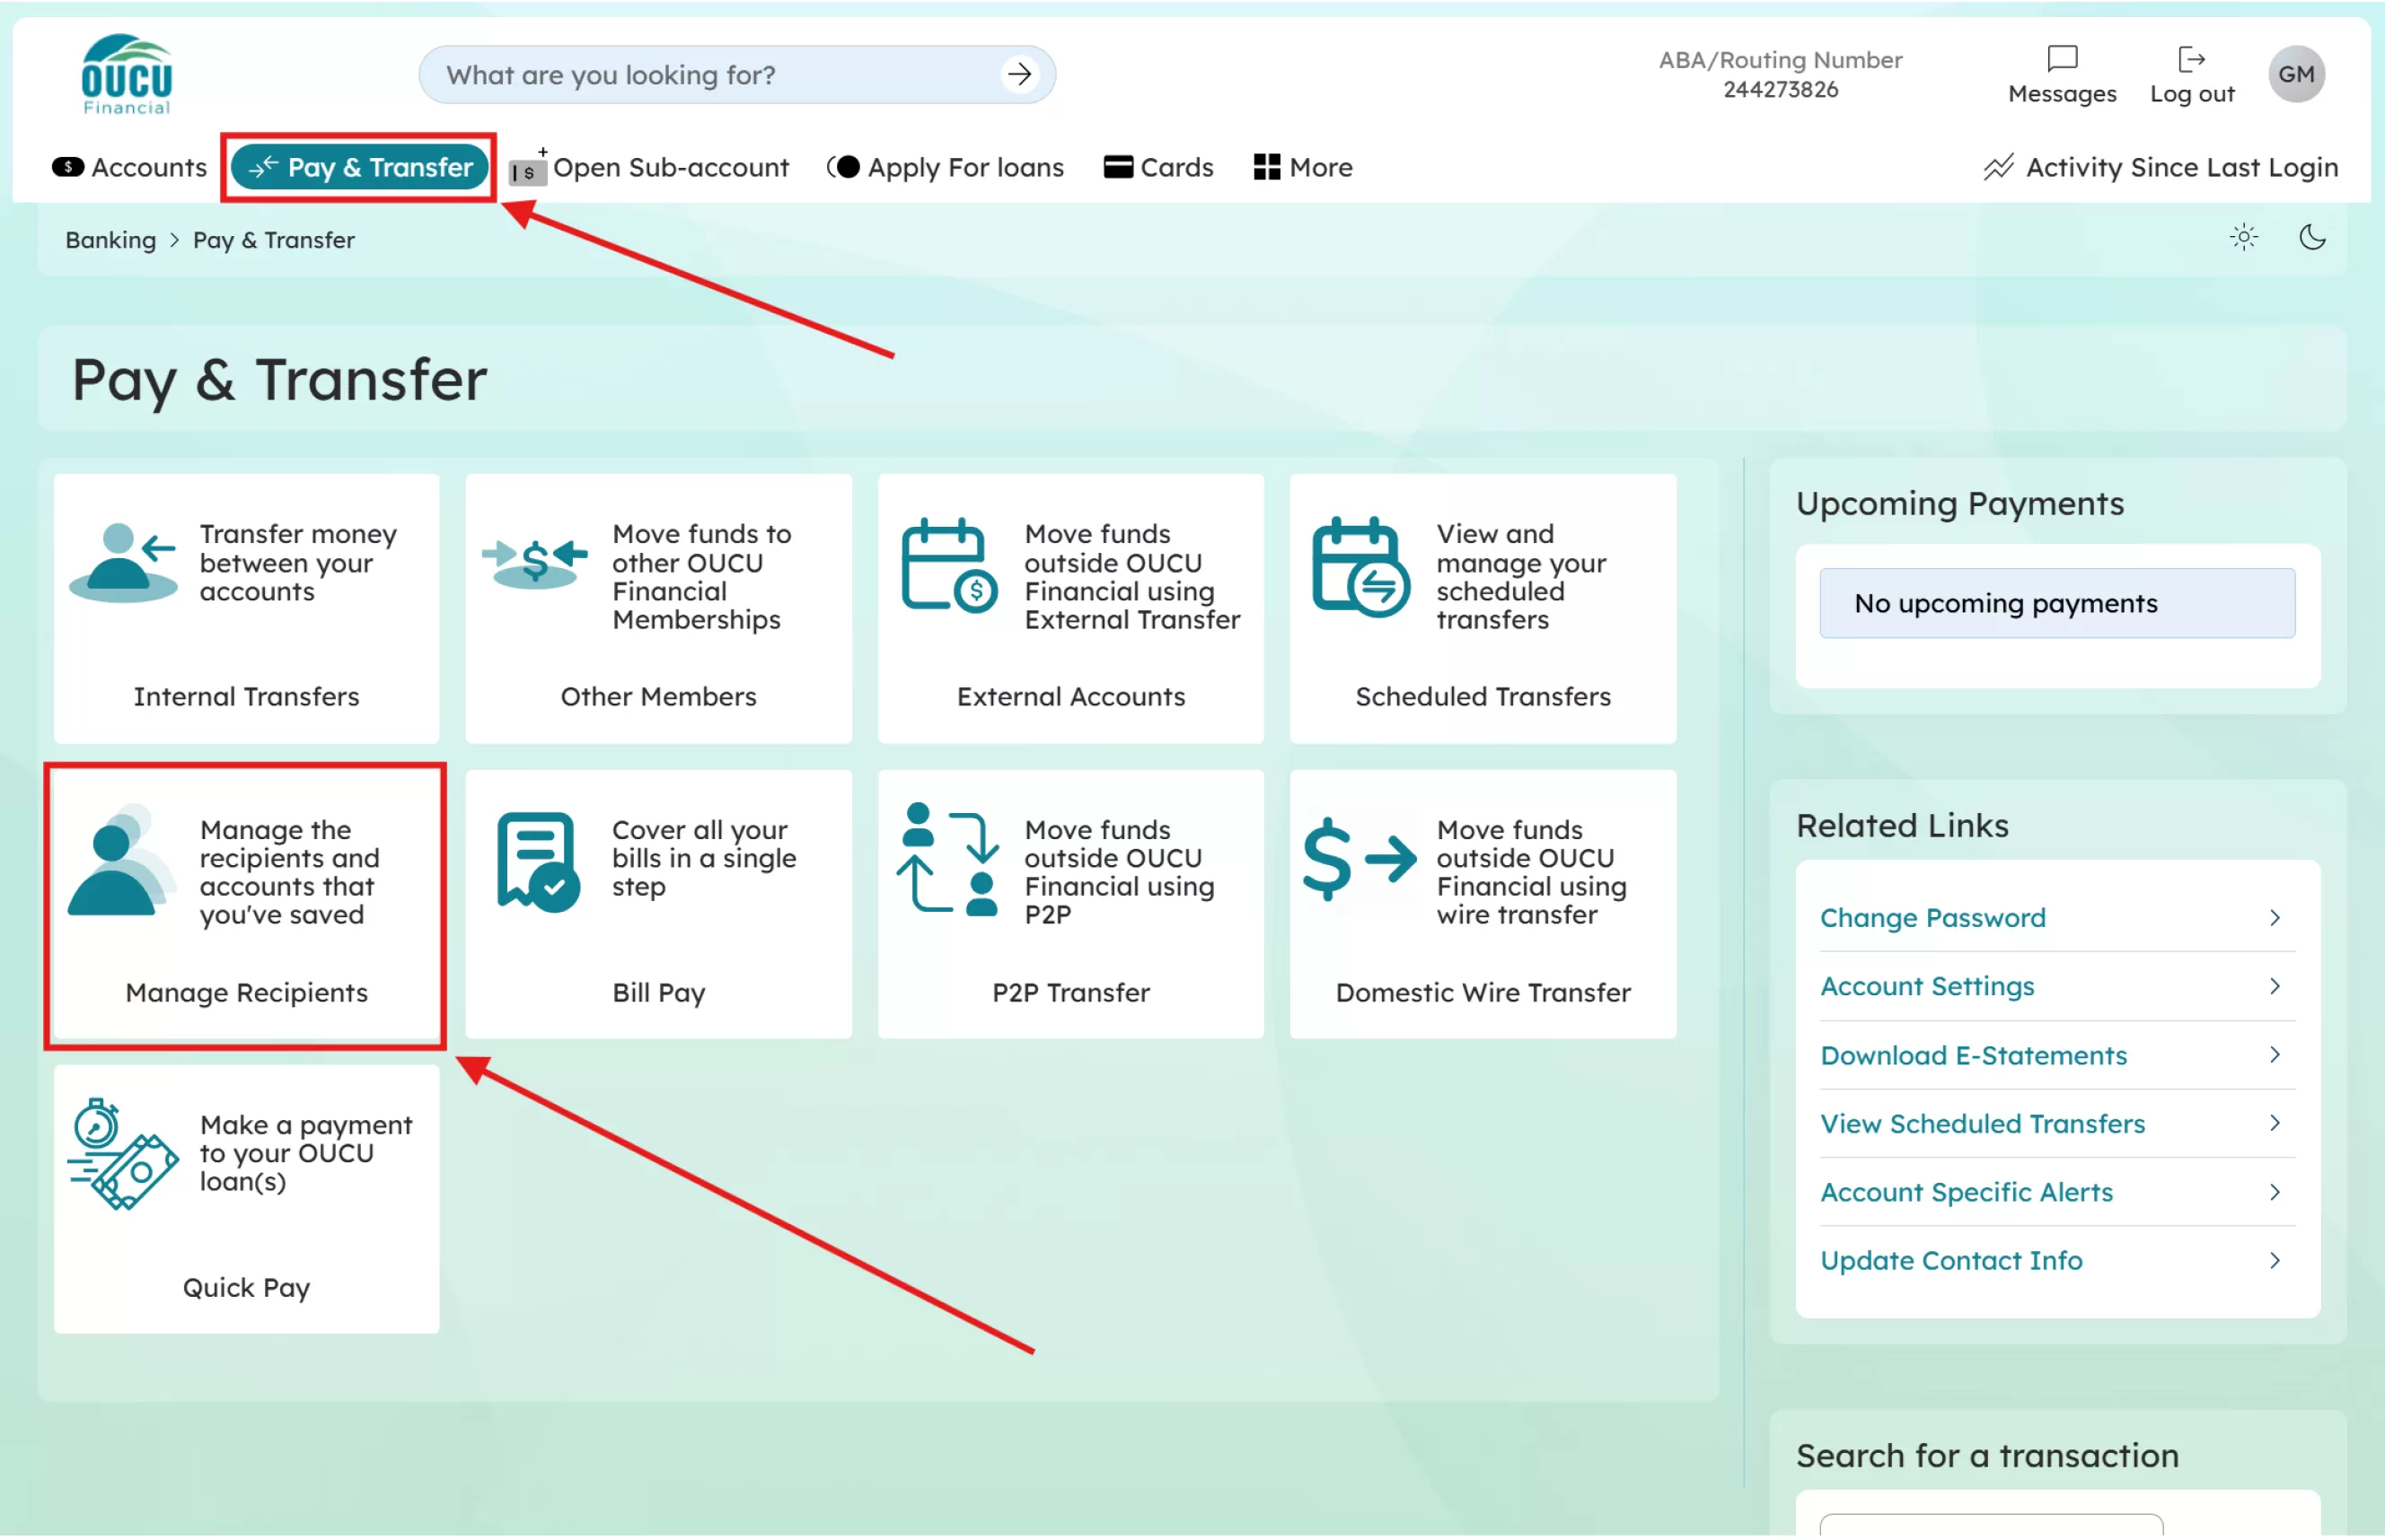This screenshot has height=1540, width=2385.
Task: Open the Change Password link
Action: pos(1932,917)
